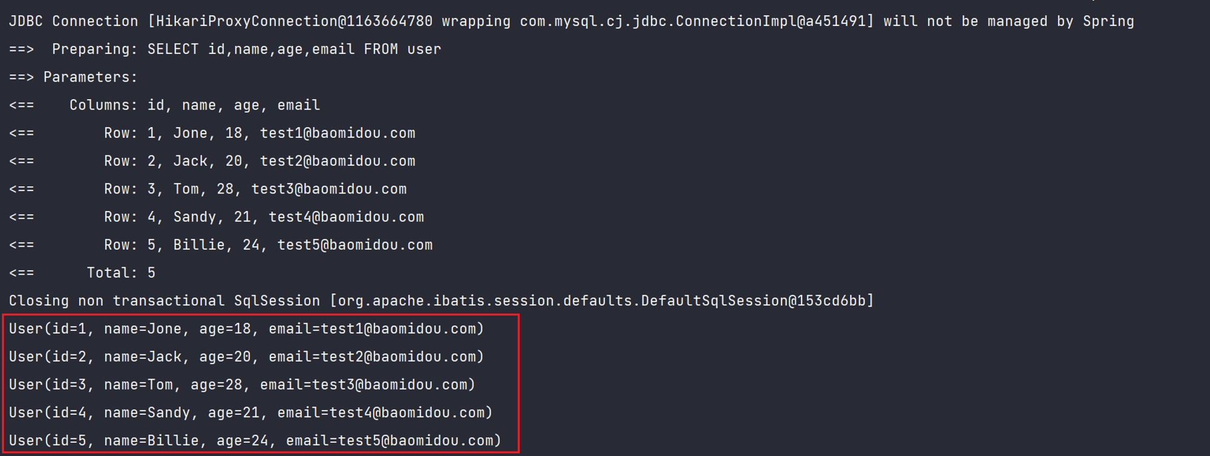The width and height of the screenshot is (1210, 456).
Task: Click the test1@baomidou.com email in Row 1
Action: click(338, 133)
